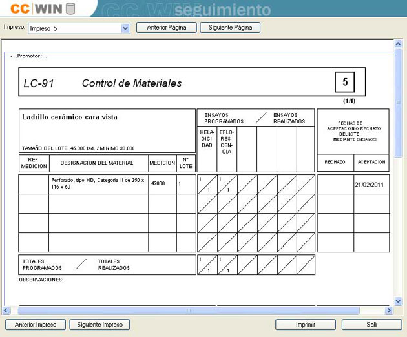Click the 'DESIGNACION DEL MATERIAL' header

click(96, 163)
